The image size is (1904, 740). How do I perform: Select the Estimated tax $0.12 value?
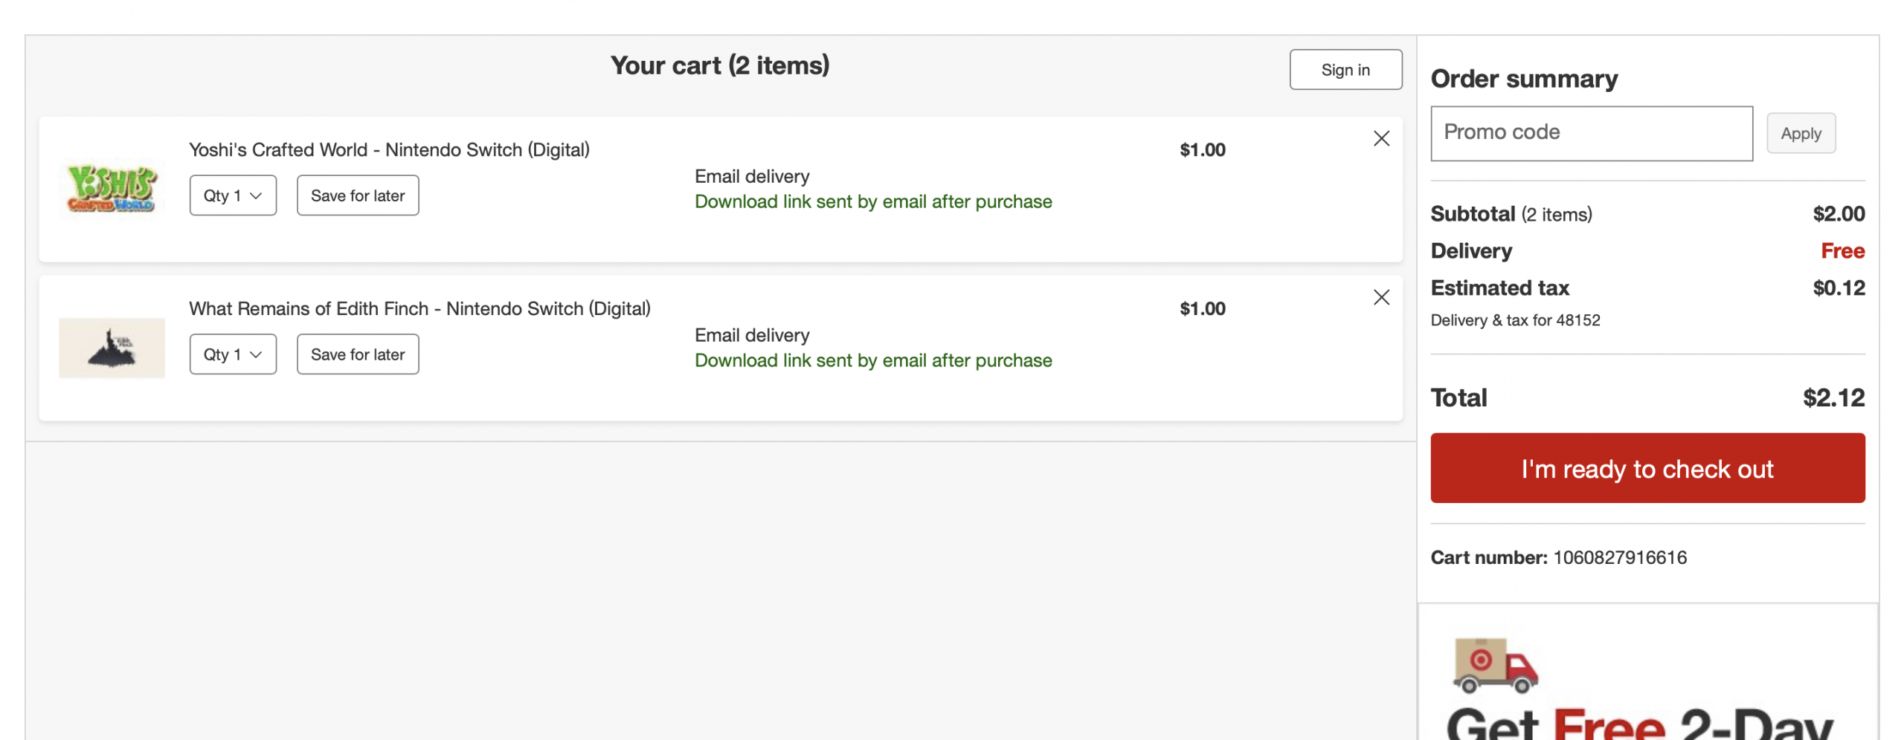(x=1838, y=288)
